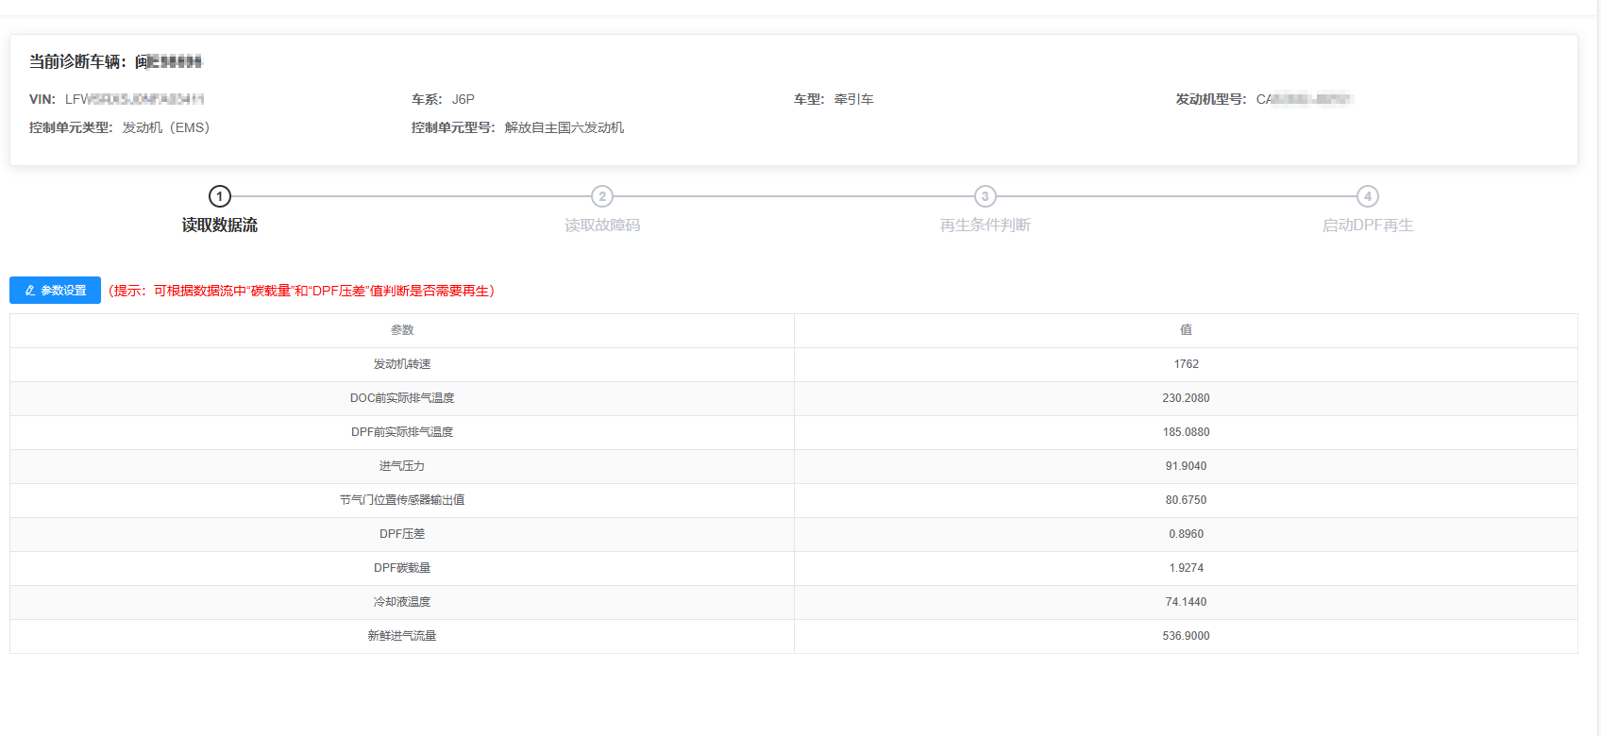The height and width of the screenshot is (736, 1601).
Task: Click step 2 circle icon
Action: click(602, 196)
